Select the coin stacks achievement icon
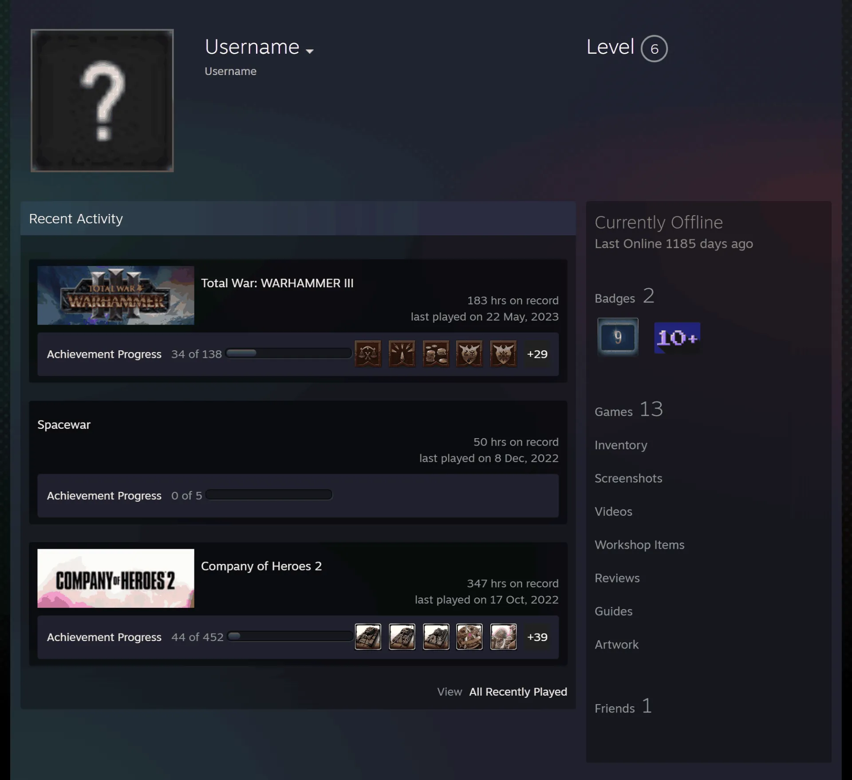 point(436,354)
